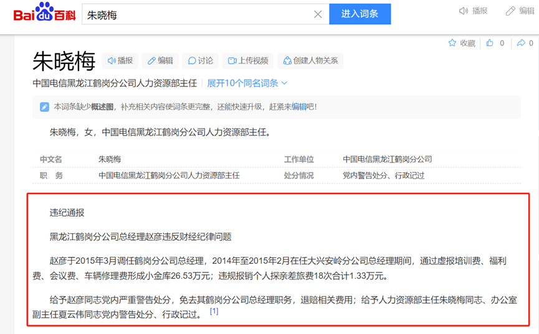The height and width of the screenshot is (334, 539).
Task: Click the 播报 button beside the title
Action: click(x=120, y=61)
